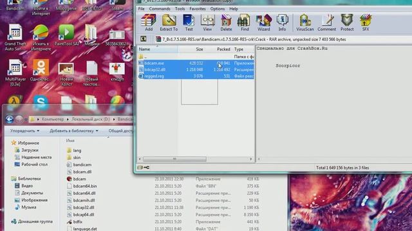The width and height of the screenshot is (412, 231).
Task: Sort archive list by Type column
Action: pos(243,49)
